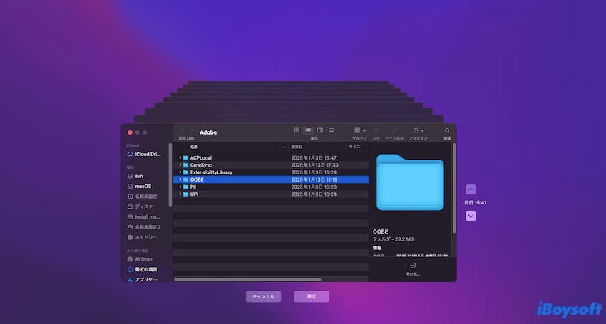Expand the PII folder chevron
The height and width of the screenshot is (324, 606).
click(180, 187)
